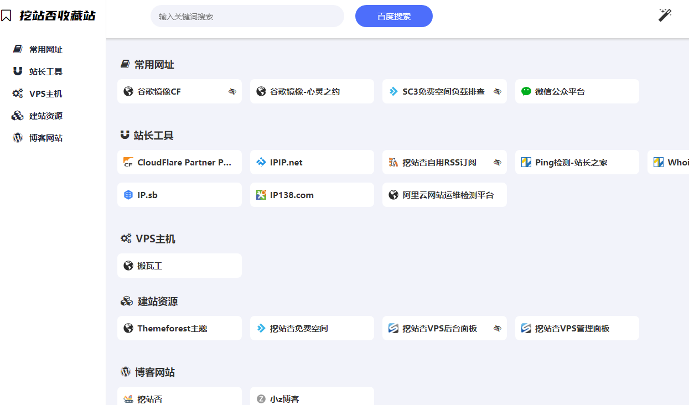Click the magic wand icon in header
This screenshot has width=689, height=405.
pyautogui.click(x=665, y=15)
